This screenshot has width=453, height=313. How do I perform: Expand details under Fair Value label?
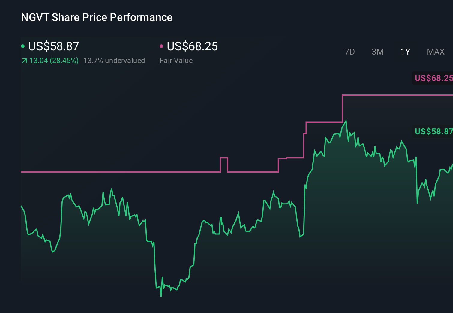coord(176,61)
